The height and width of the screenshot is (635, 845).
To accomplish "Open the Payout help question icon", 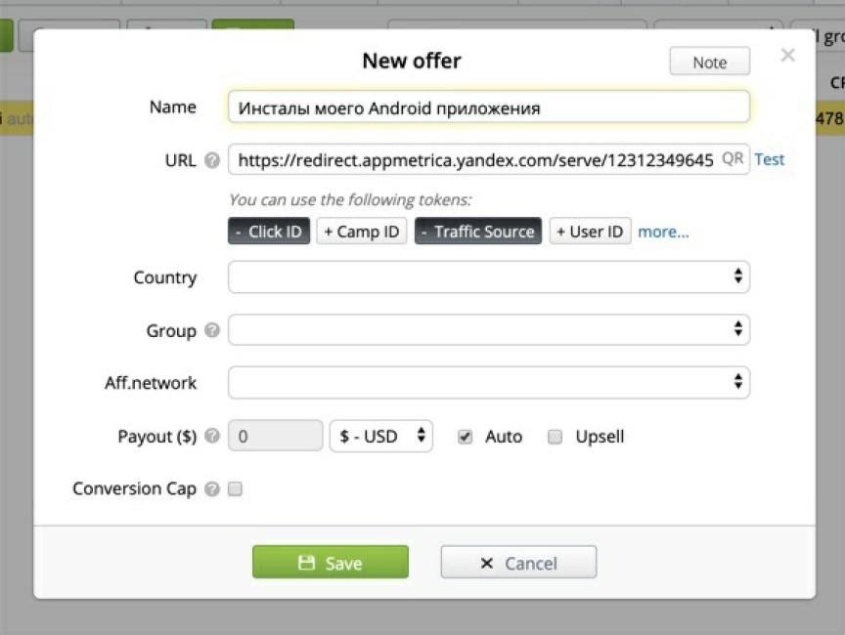I will coord(212,436).
